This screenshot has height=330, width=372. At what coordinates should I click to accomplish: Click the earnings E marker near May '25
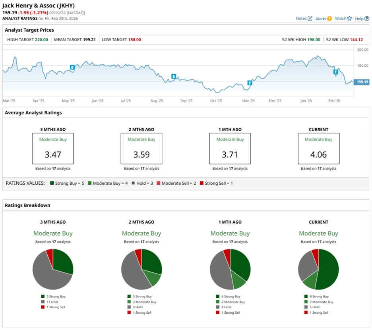[x=72, y=68]
